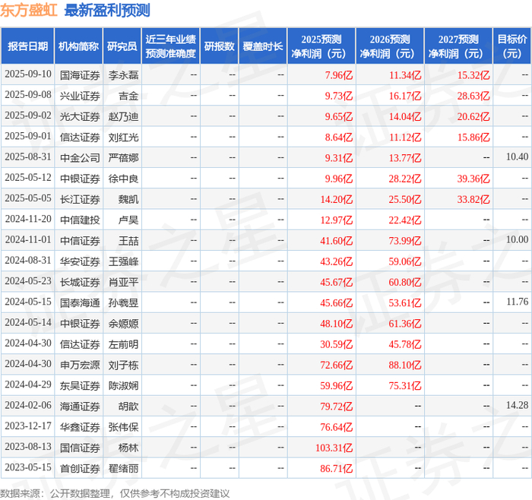The width and height of the screenshot is (532, 500).
Task: Click the 14.04亿 forecast value
Action: (x=405, y=116)
